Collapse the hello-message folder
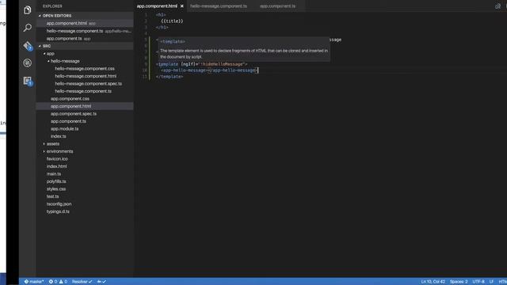507x285 pixels. tap(48, 61)
